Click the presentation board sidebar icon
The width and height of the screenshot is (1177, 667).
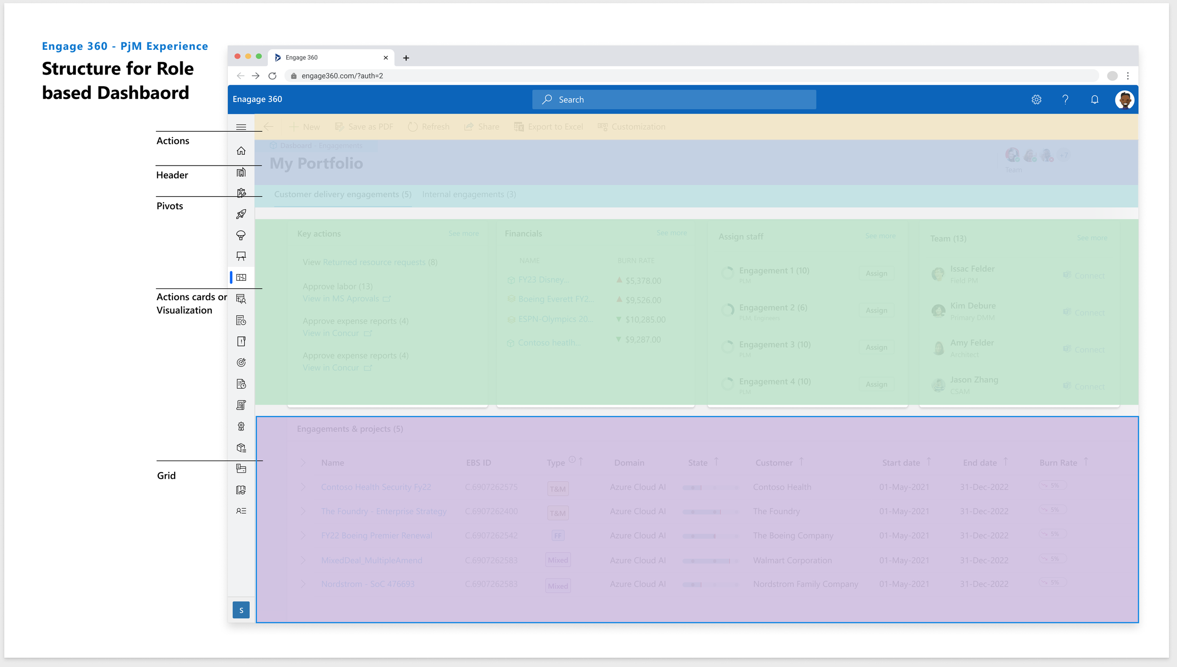coord(241,256)
